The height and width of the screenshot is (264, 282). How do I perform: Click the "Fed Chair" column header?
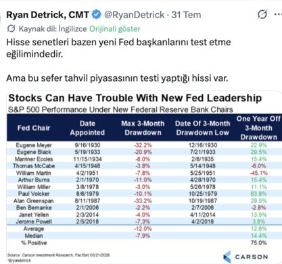coord(34,128)
